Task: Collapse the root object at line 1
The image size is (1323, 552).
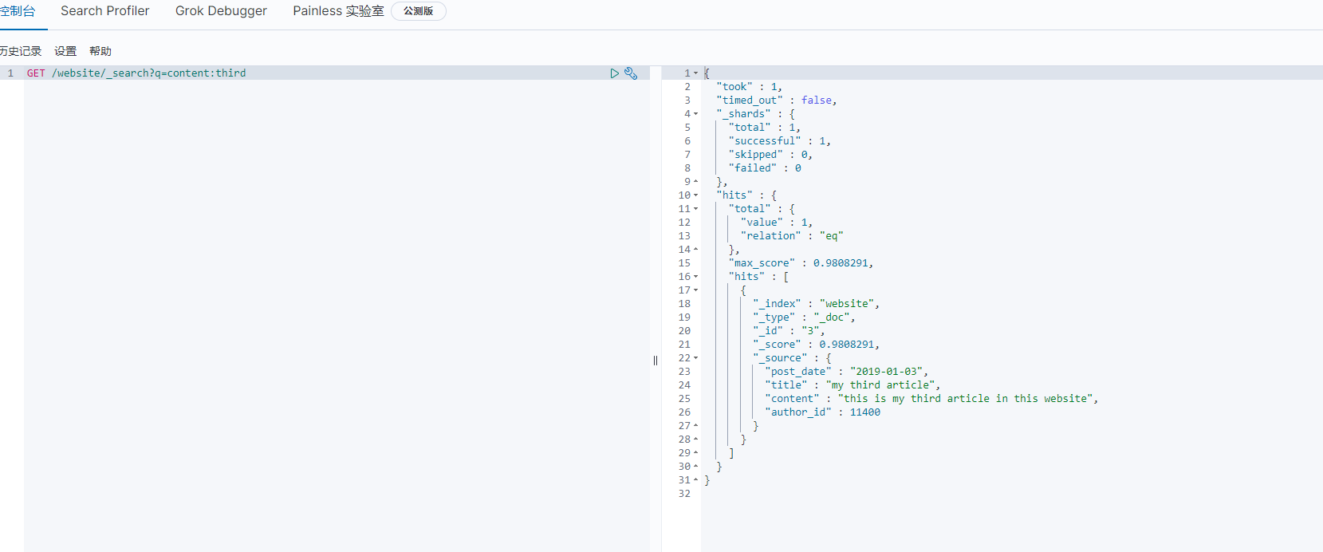Action: tap(695, 73)
